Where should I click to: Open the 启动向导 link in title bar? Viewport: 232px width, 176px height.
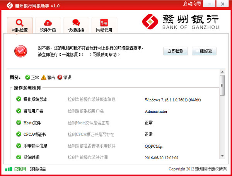192,4
